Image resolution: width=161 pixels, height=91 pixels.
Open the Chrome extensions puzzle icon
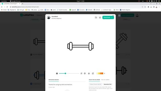[148, 7]
